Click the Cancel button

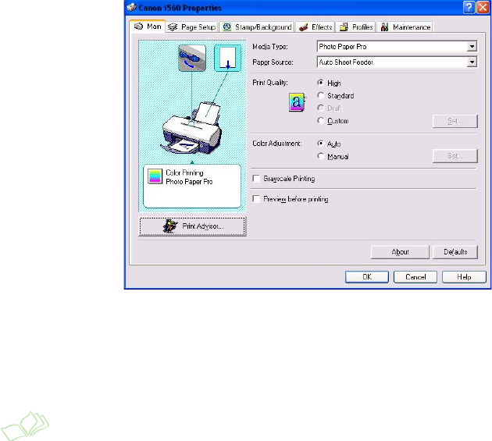point(415,277)
